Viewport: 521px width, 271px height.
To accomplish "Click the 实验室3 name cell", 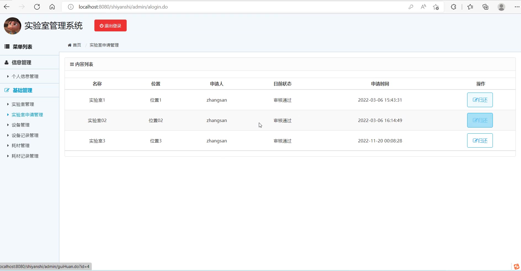I will point(97,141).
